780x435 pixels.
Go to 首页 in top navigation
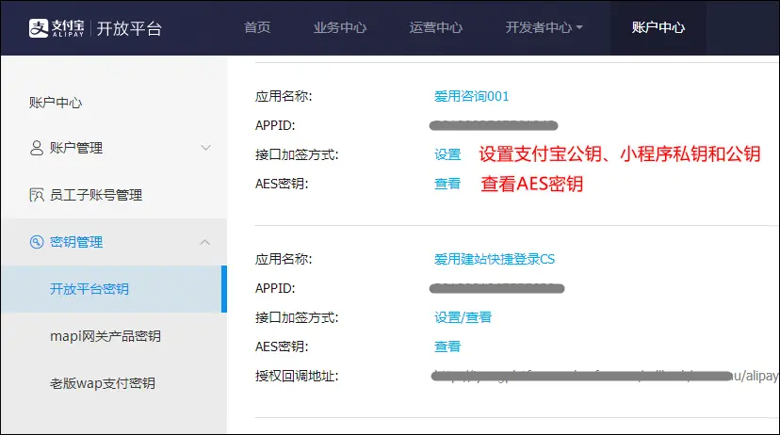click(257, 27)
